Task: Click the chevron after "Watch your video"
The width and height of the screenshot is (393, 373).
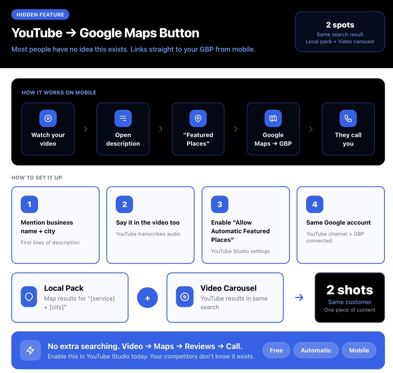Action: point(85,129)
